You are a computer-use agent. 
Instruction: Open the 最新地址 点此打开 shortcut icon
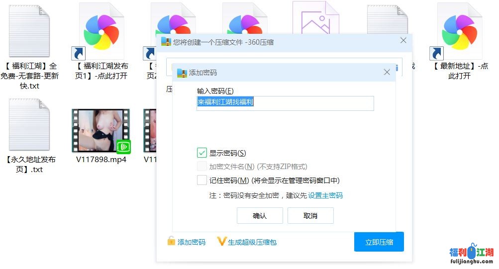[459, 31]
